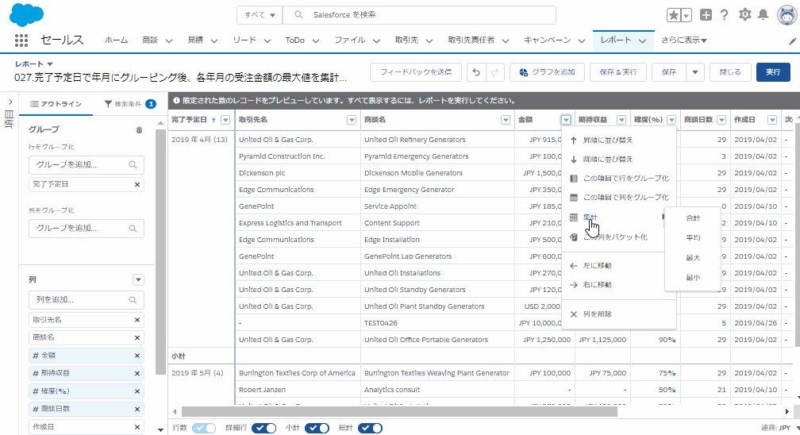
Task: Open favorites list dropdown arrow
Action: click(687, 15)
